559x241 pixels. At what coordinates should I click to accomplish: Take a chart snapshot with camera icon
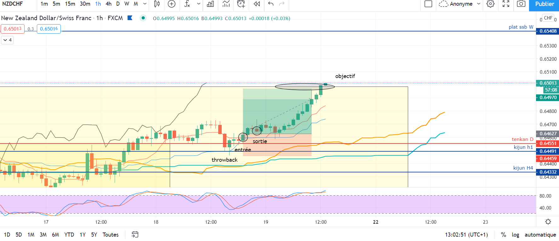point(521,4)
